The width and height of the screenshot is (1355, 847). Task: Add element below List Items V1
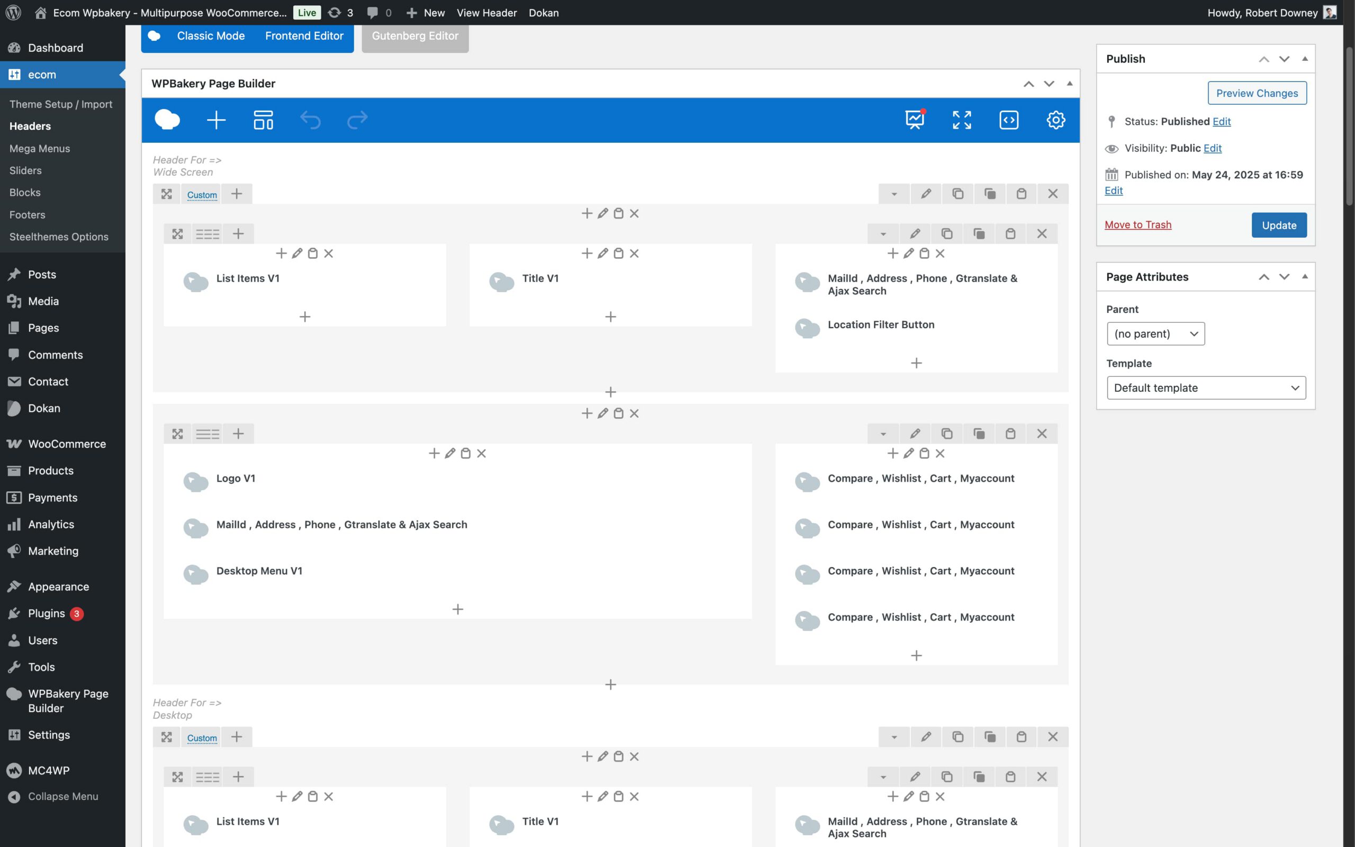304,317
